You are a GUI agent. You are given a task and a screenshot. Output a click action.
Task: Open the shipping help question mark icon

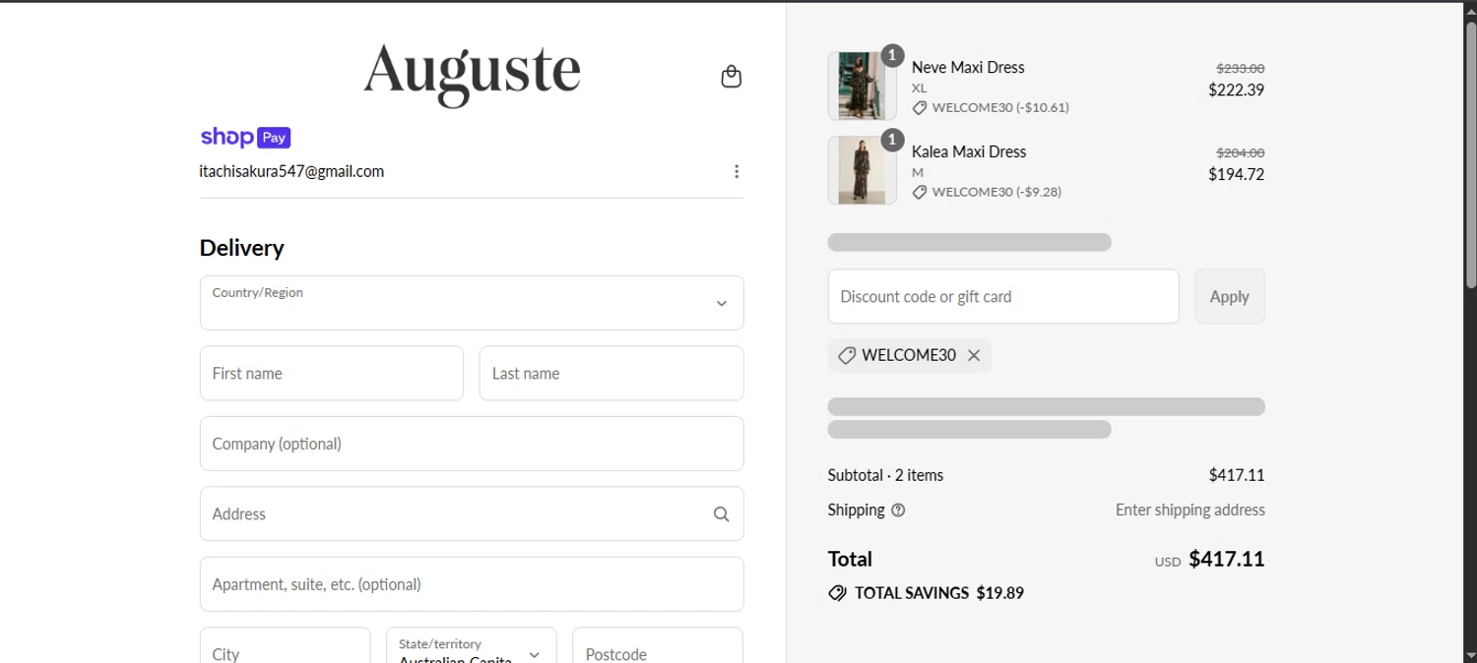pos(898,510)
